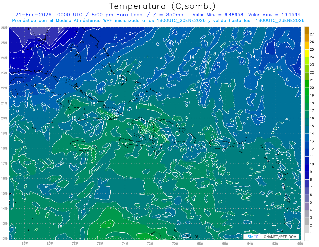Click legend value '13' on the color scale

tap(312, 141)
